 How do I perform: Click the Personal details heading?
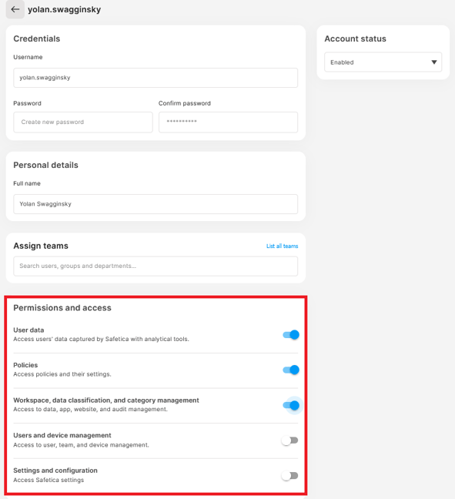[x=45, y=165]
